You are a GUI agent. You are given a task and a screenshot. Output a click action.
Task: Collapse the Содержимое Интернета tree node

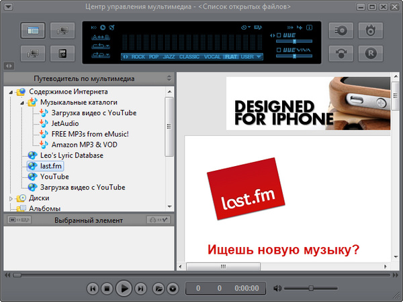coord(12,92)
